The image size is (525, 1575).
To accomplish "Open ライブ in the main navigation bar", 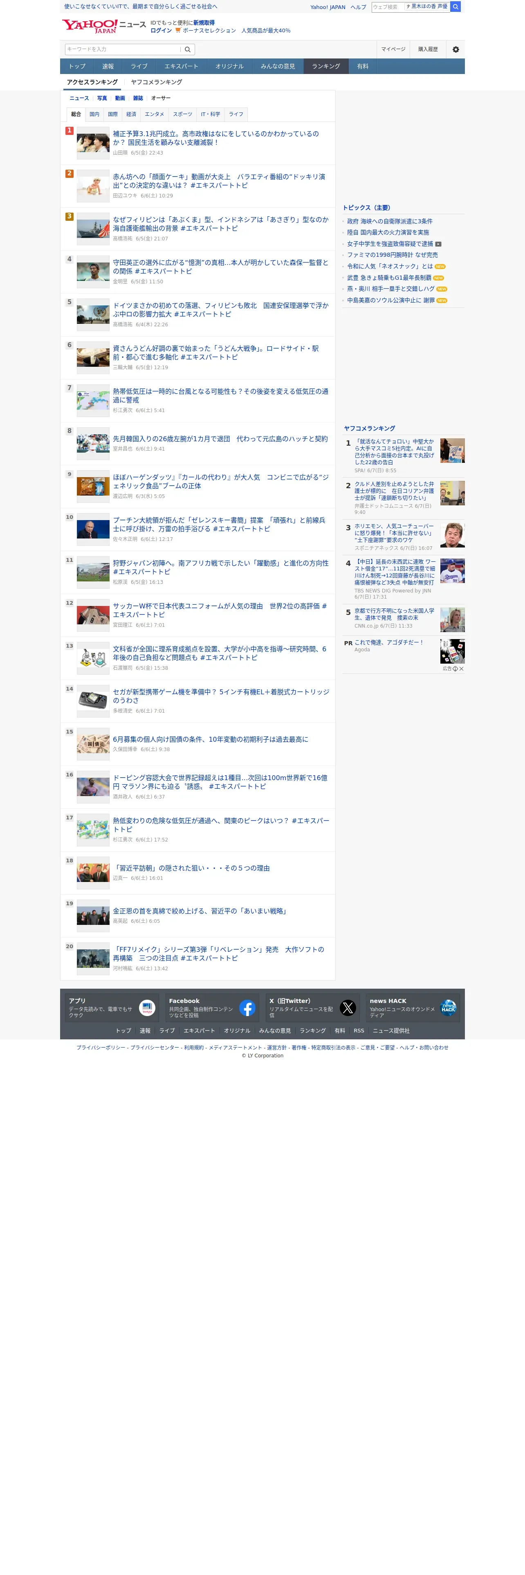I will [139, 66].
